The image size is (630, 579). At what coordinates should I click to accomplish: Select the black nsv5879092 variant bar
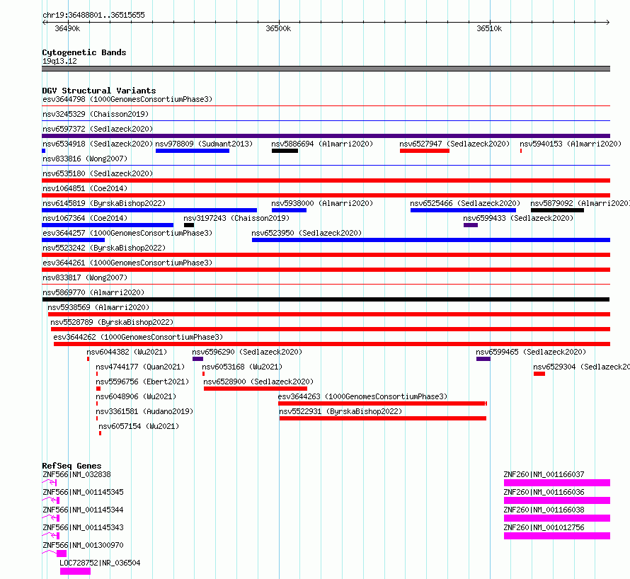pyautogui.click(x=557, y=210)
